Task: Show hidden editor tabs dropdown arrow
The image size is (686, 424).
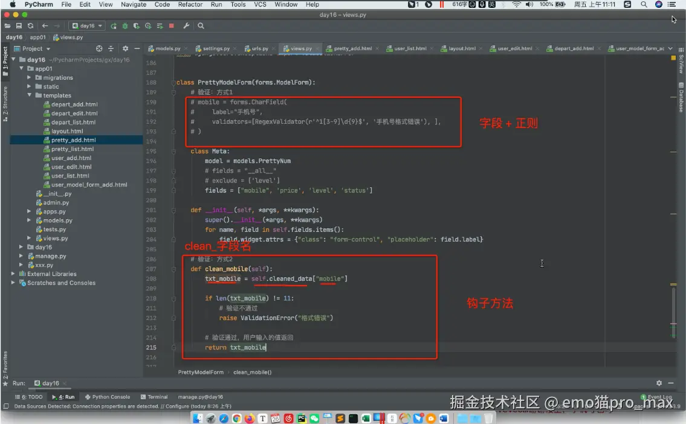Action: tap(670, 48)
